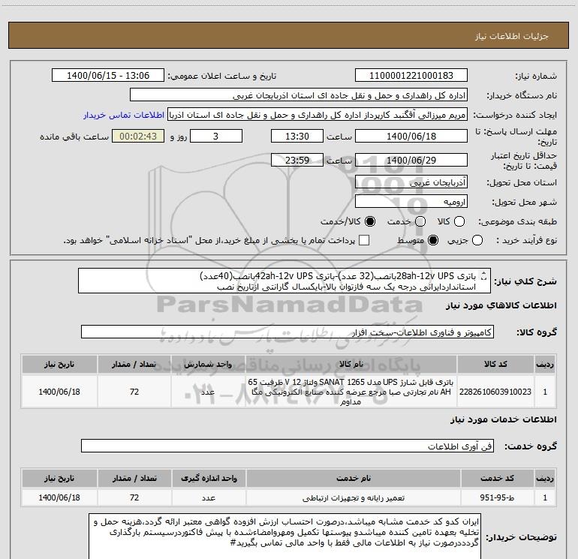
Task: Toggle the Islamic treasury bonds payment checkbox
Action: (364, 241)
